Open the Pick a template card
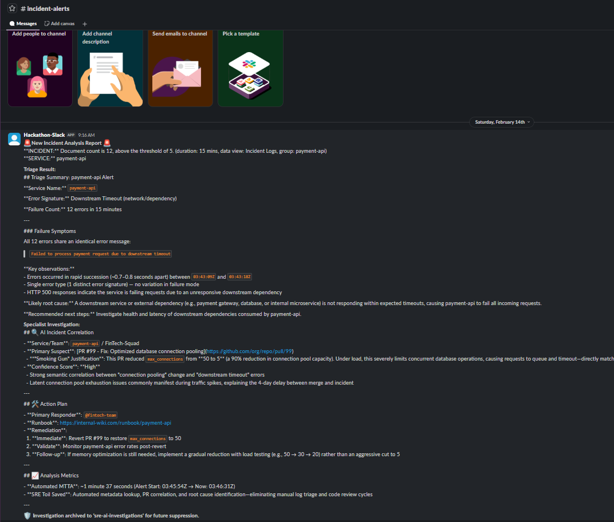Viewport: 614px width, 522px height. click(x=251, y=68)
